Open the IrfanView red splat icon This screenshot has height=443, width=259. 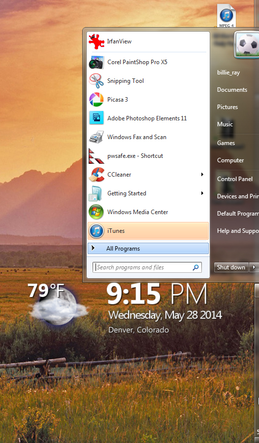pyautogui.click(x=97, y=41)
